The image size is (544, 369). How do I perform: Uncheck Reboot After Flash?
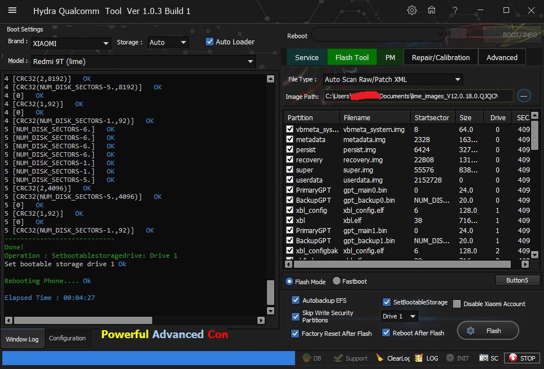coord(386,332)
